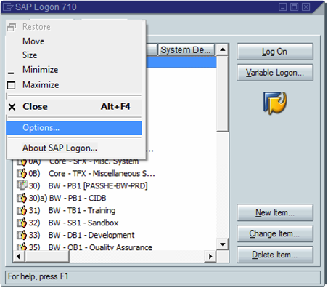Click the group icon beside 30) BW - PB1
Screen dimensions: 328x288
[x=22, y=185]
